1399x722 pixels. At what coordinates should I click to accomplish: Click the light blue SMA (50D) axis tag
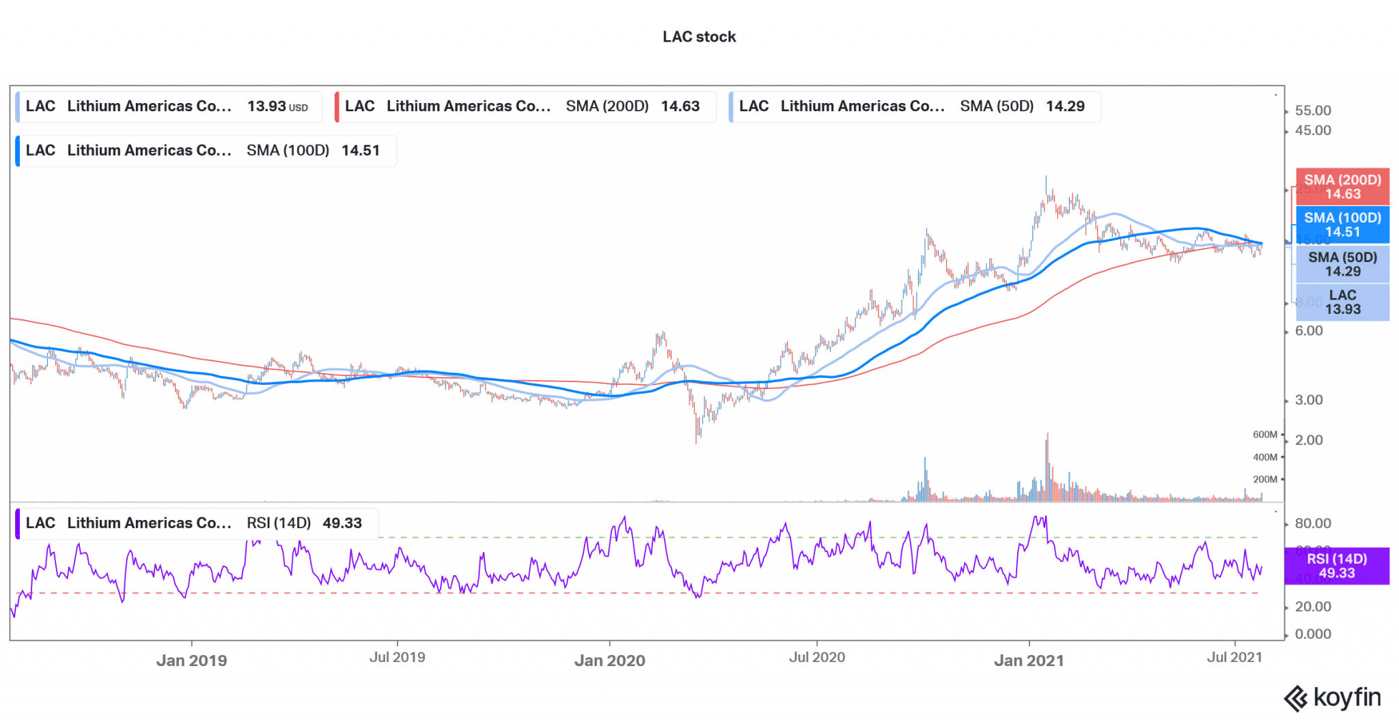pyautogui.click(x=1342, y=264)
